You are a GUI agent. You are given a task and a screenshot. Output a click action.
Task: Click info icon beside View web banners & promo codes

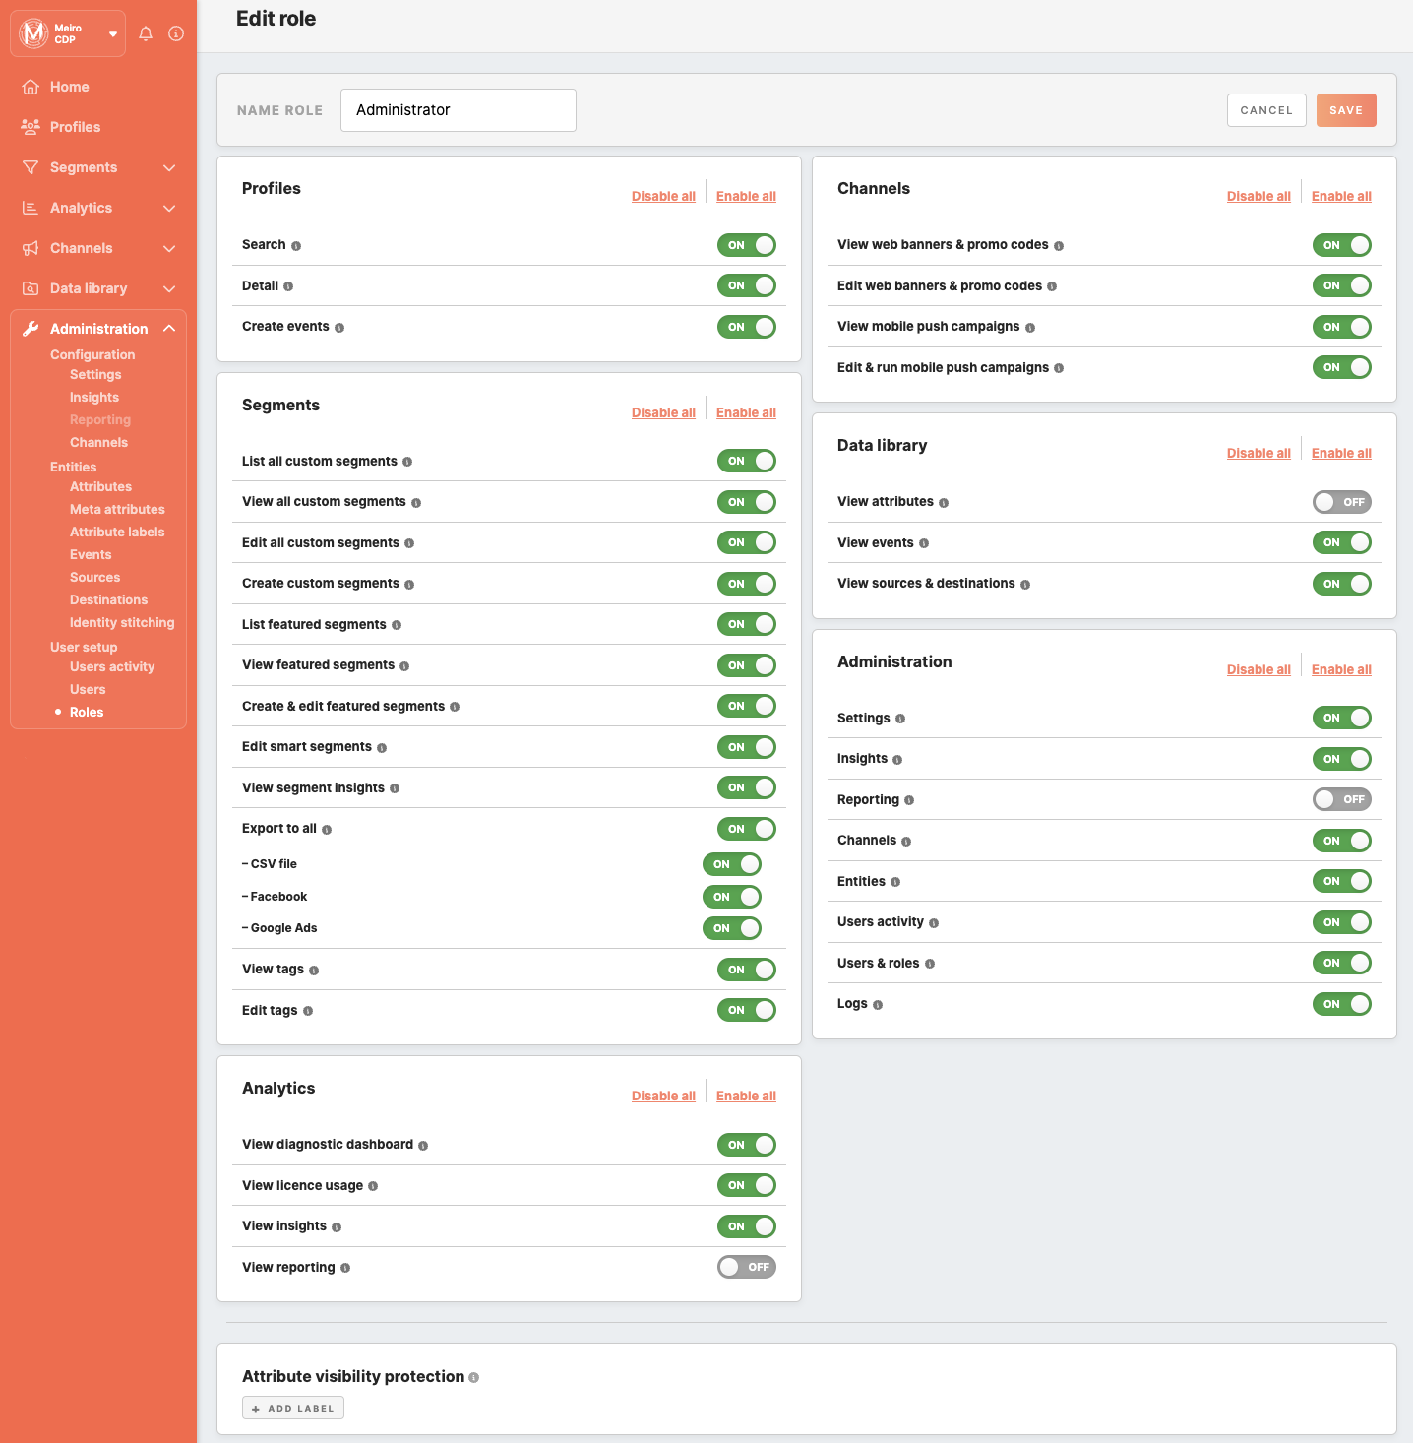coord(1059,246)
